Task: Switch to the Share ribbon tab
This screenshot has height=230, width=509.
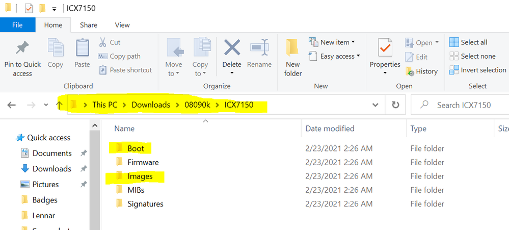Action: (89, 25)
